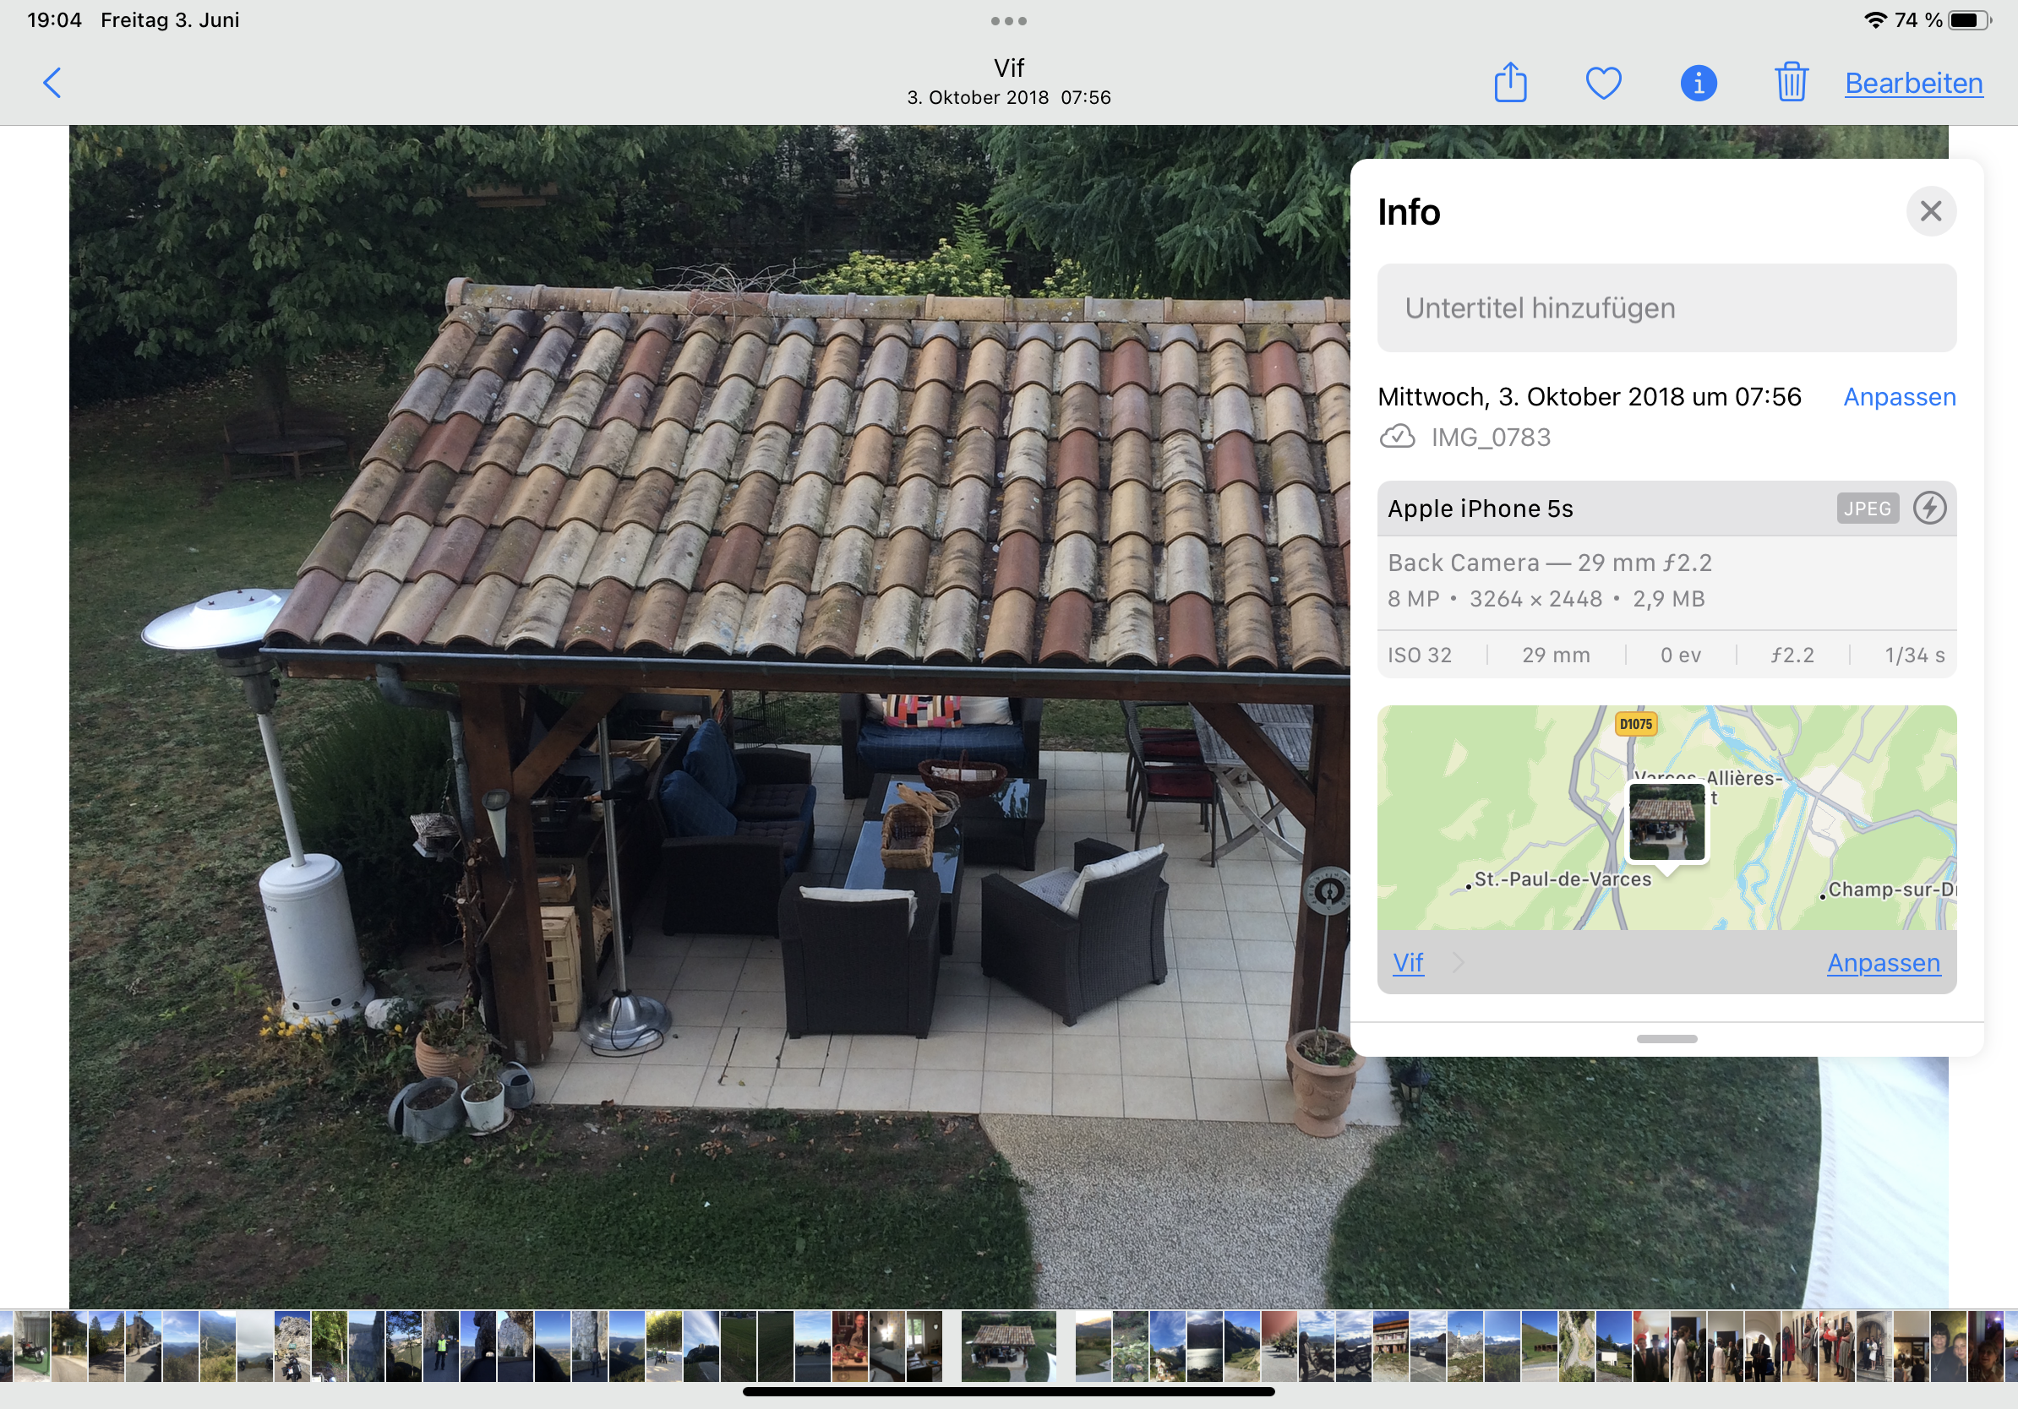Image resolution: width=2018 pixels, height=1409 pixels.
Task: Tap Anpassen next to the date
Action: click(1899, 397)
